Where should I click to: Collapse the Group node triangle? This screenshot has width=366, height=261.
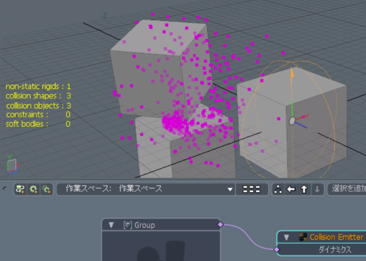111,225
